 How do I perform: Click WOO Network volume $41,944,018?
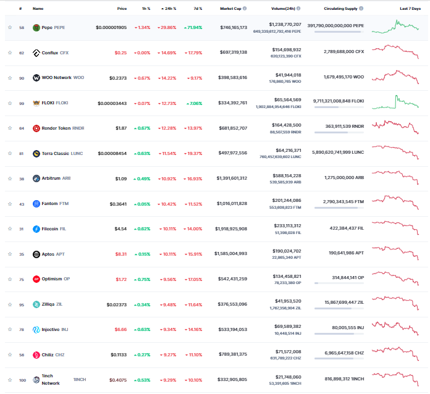coord(289,75)
